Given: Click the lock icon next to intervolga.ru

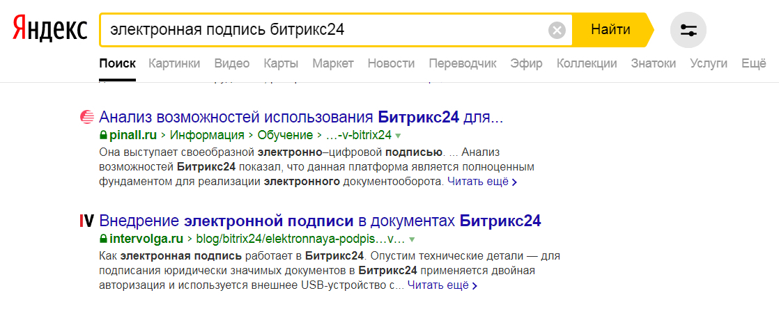Looking at the screenshot, I should coord(103,239).
